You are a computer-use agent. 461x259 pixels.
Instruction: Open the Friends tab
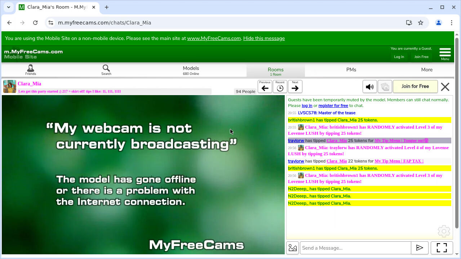31,70
